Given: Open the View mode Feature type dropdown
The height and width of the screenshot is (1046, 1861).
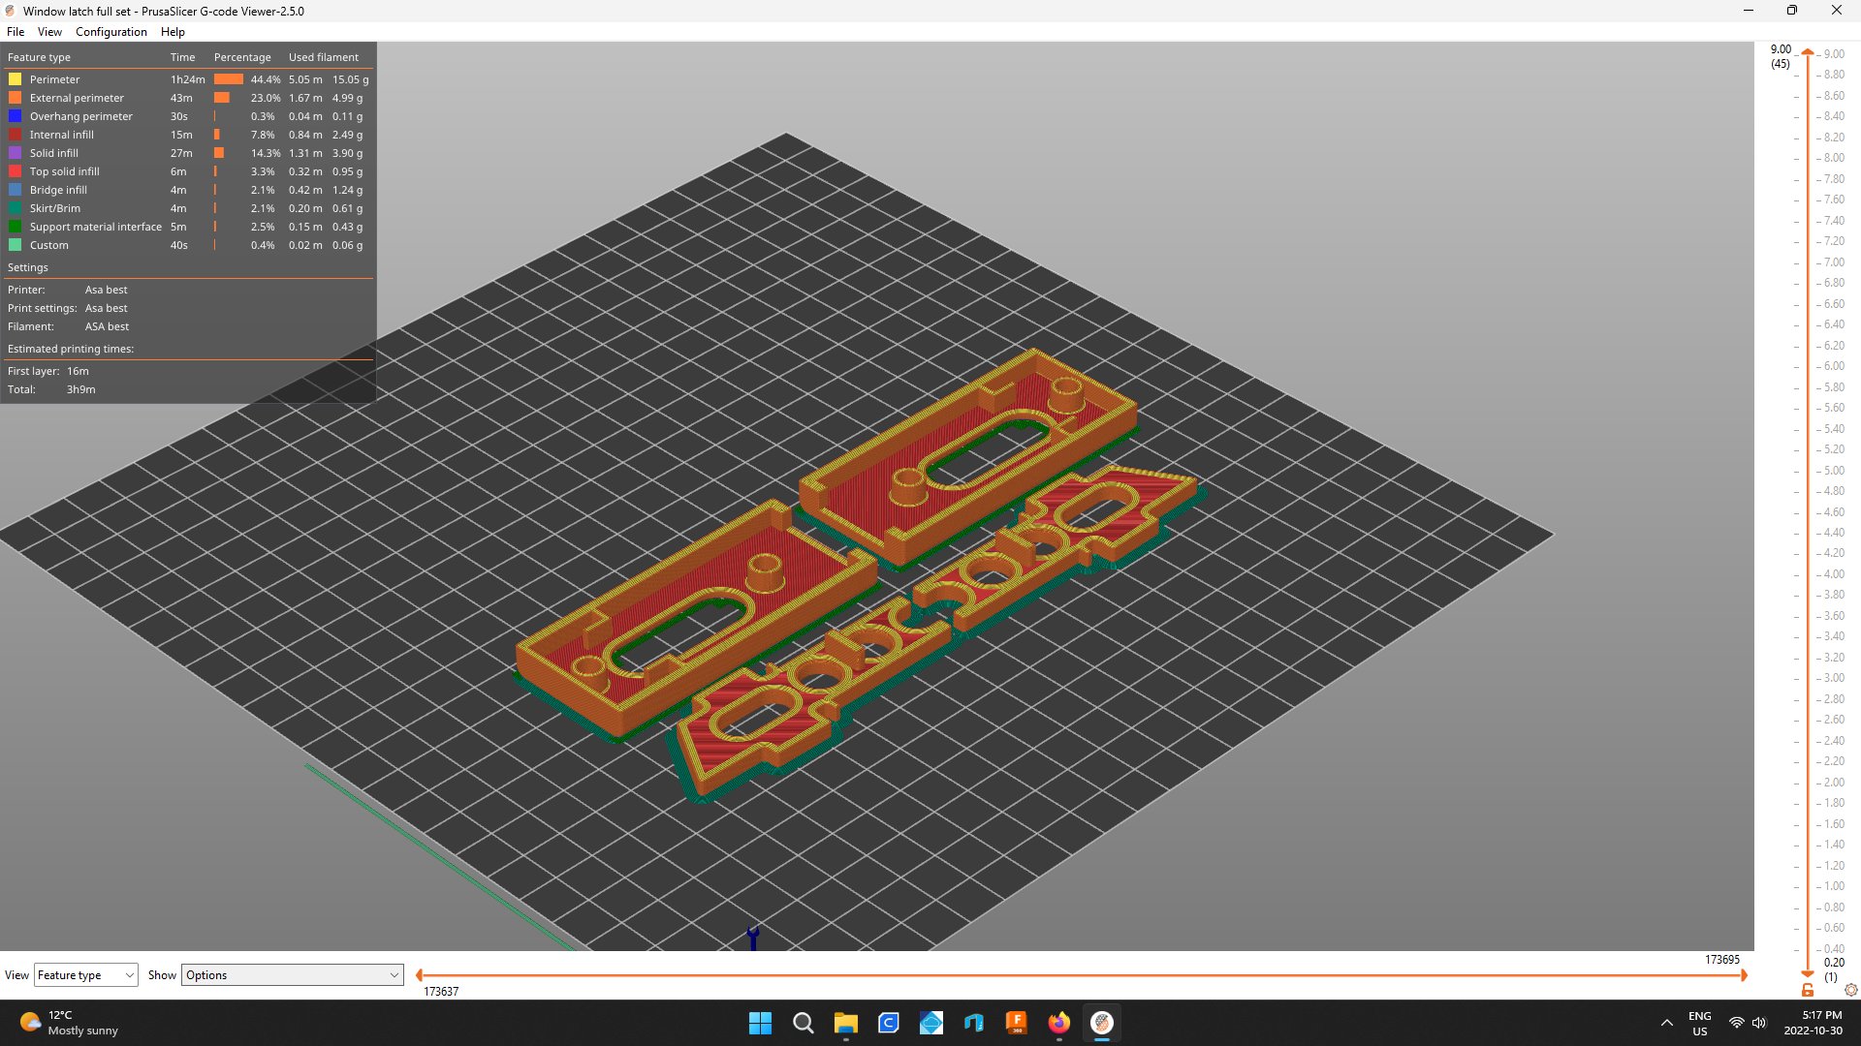Looking at the screenshot, I should point(85,974).
